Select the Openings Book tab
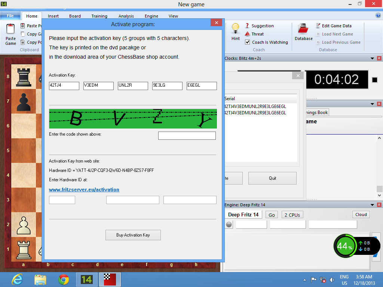Screen dimensions: 383x287 coord(317,112)
